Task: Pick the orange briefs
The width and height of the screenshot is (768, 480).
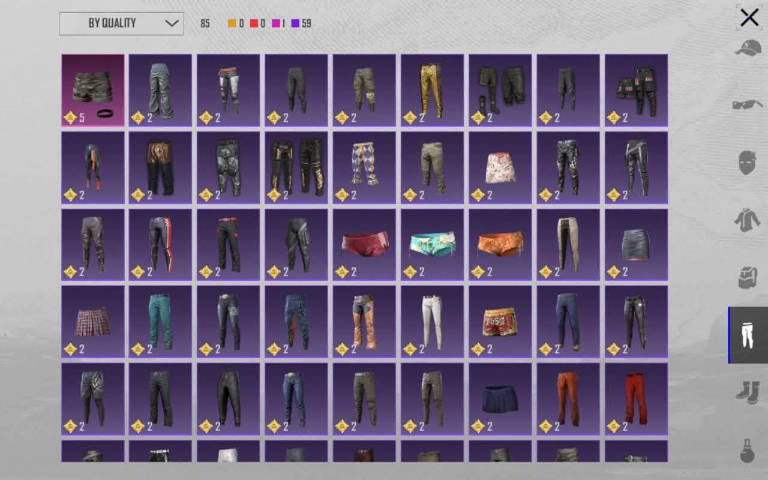Action: 500,244
